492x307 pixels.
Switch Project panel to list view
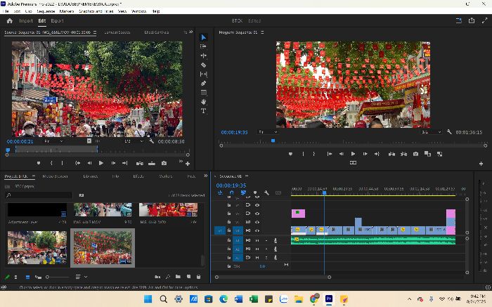(15, 277)
